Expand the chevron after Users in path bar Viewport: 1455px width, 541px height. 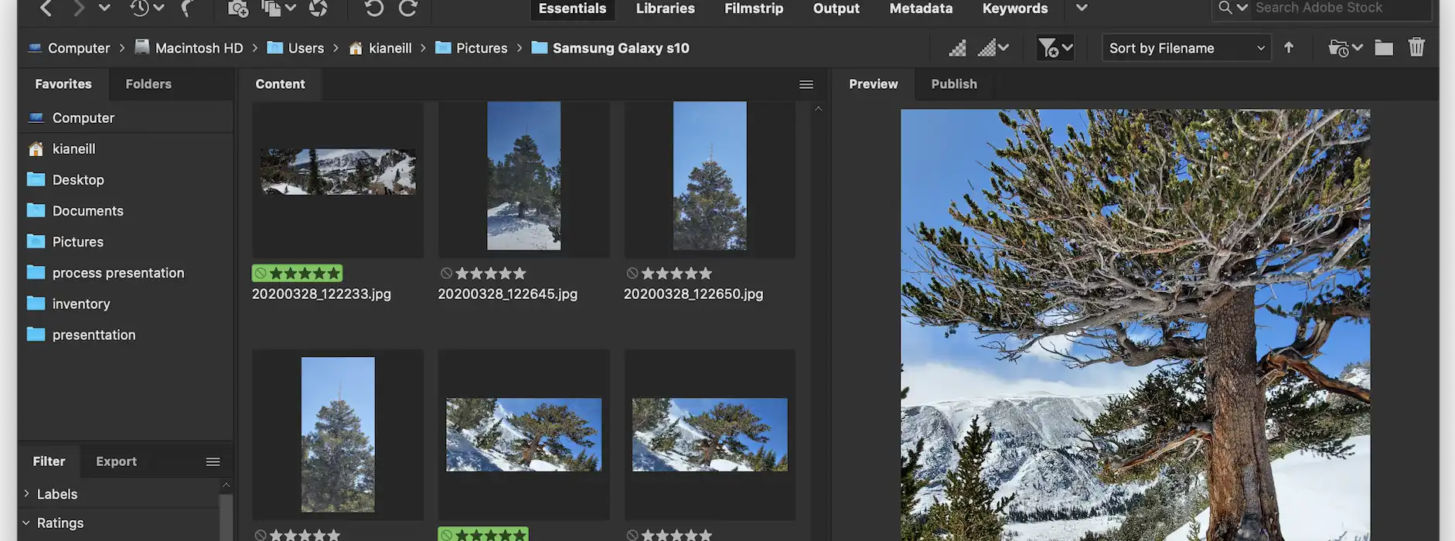(336, 48)
